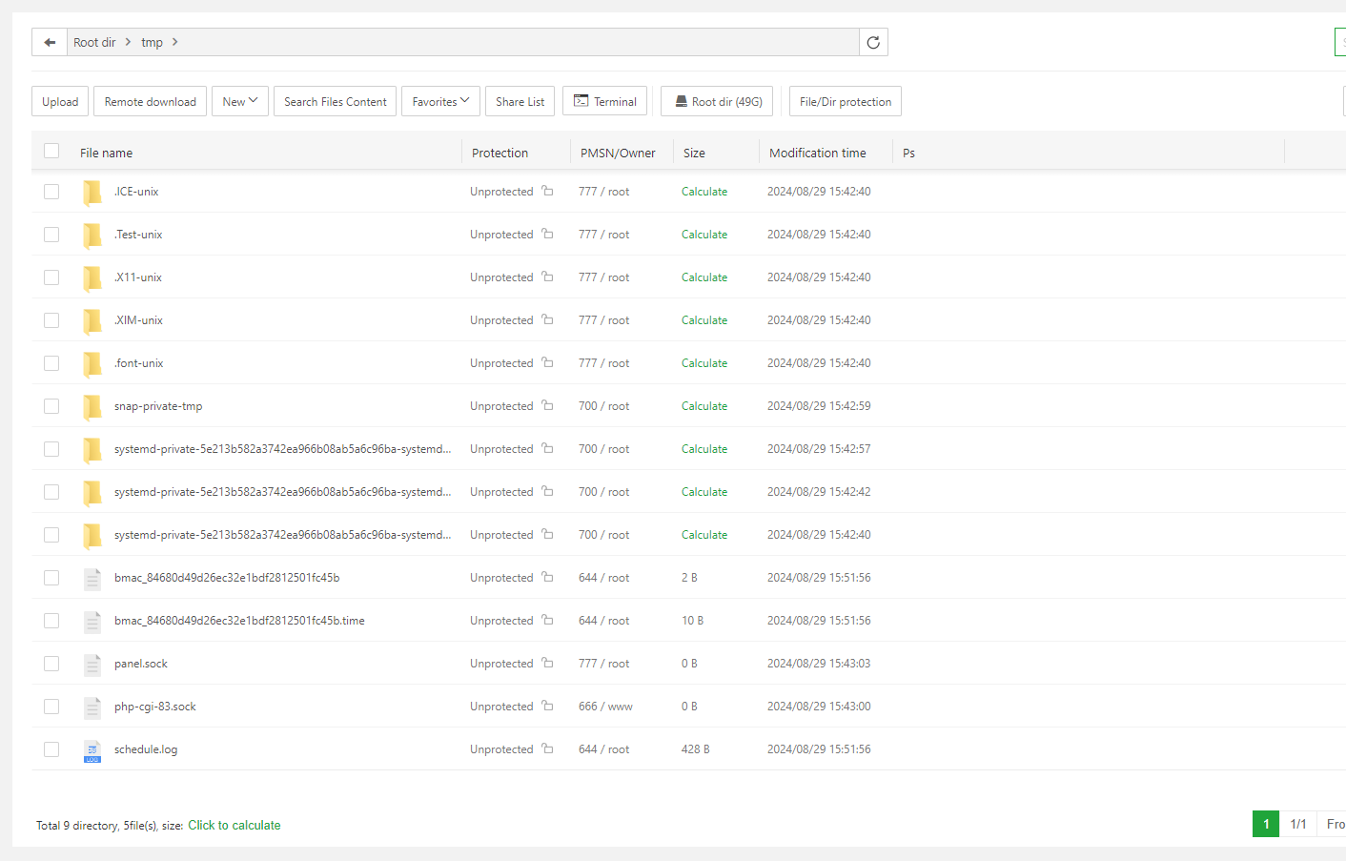Image resolution: width=1346 pixels, height=861 pixels.
Task: Click lock icon in panel.sock row
Action: point(547,663)
